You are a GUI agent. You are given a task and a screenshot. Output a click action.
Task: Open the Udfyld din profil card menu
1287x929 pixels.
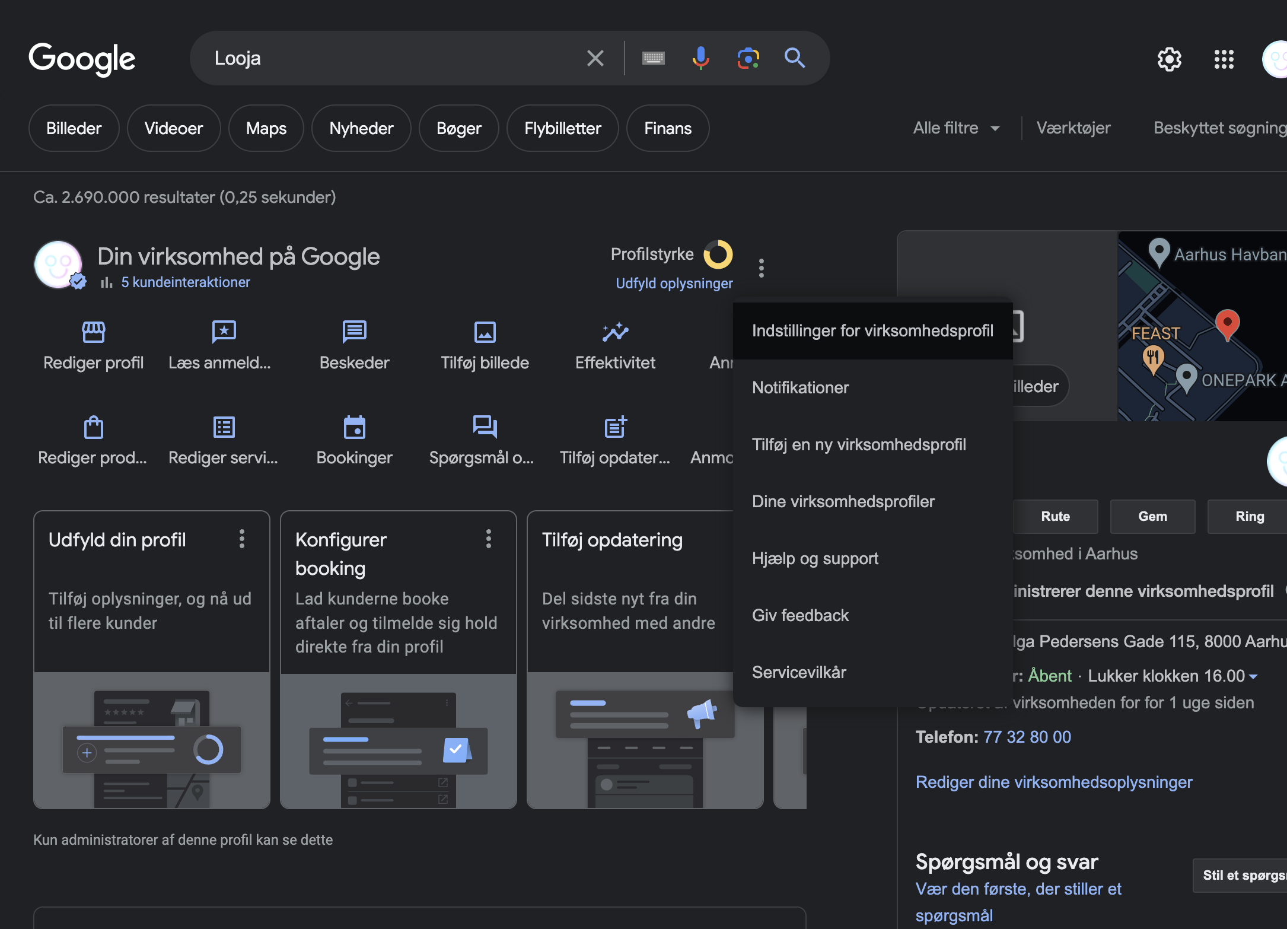click(242, 539)
